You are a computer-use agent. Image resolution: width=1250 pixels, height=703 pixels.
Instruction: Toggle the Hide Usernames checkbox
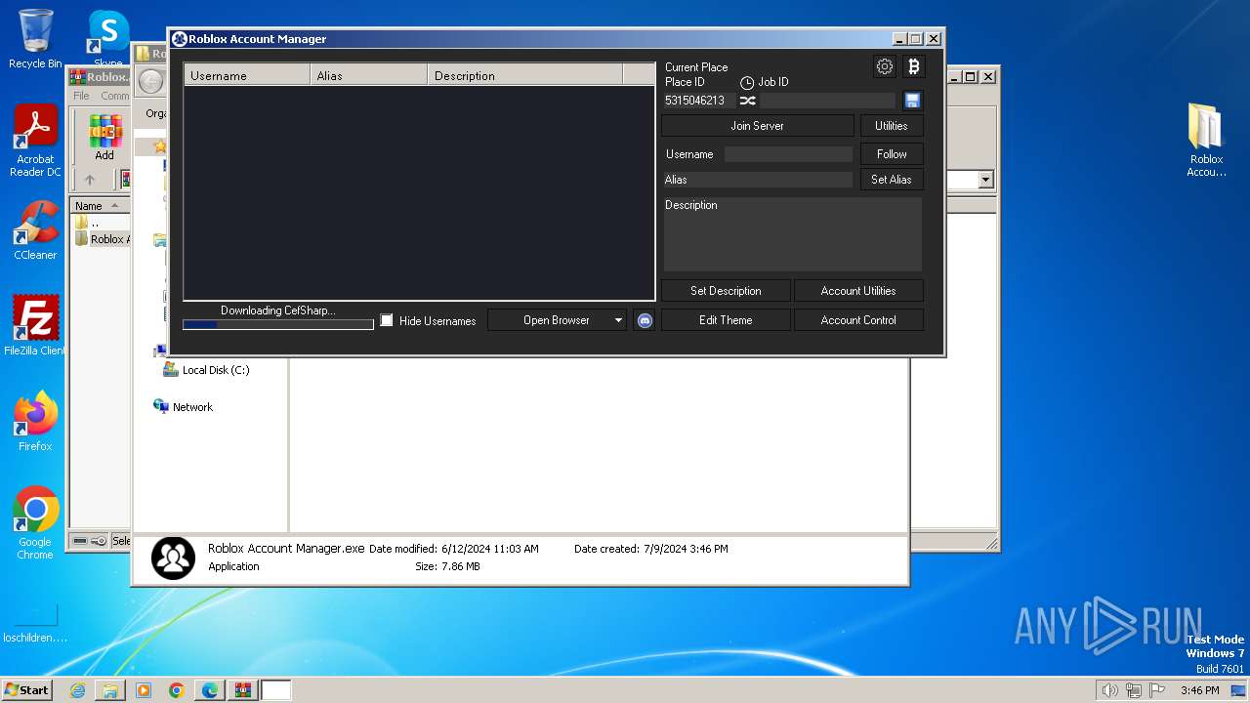(387, 320)
